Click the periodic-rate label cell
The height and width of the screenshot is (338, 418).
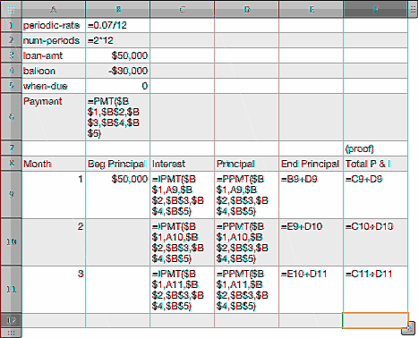(54, 25)
